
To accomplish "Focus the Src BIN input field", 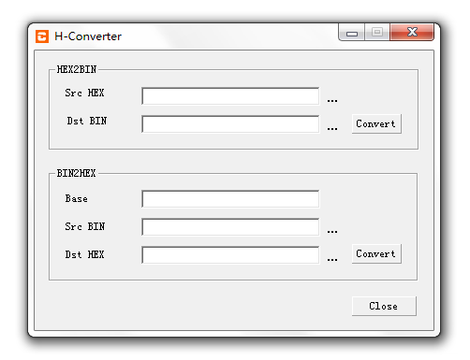I will 230,227.
